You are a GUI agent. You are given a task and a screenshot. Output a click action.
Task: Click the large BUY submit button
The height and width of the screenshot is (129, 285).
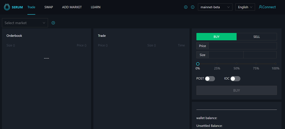pos(236,90)
